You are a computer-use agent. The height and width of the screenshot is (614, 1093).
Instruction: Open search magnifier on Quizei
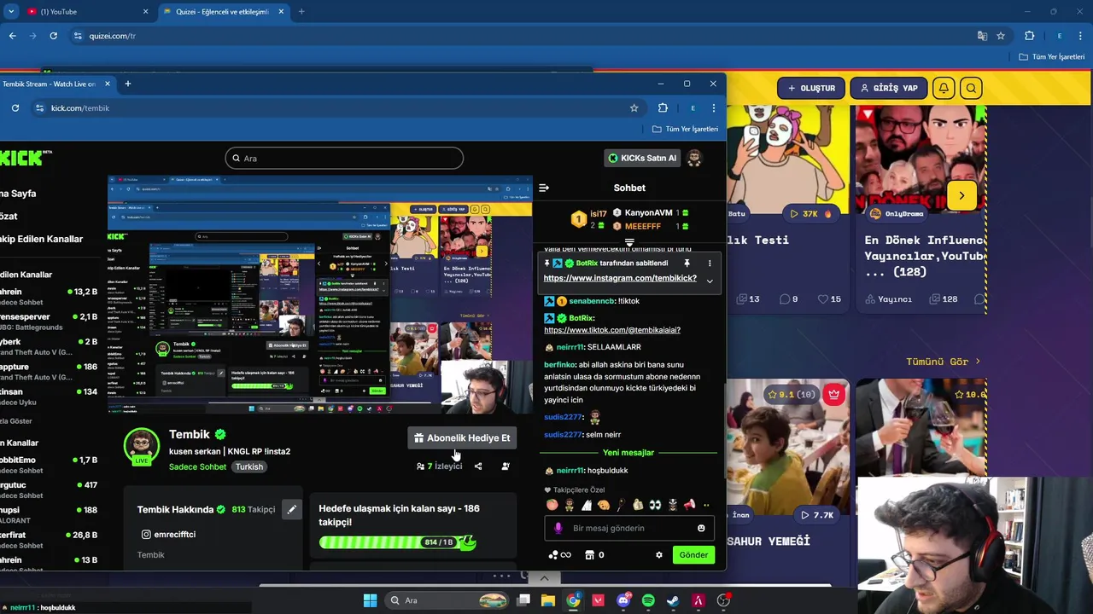(971, 88)
